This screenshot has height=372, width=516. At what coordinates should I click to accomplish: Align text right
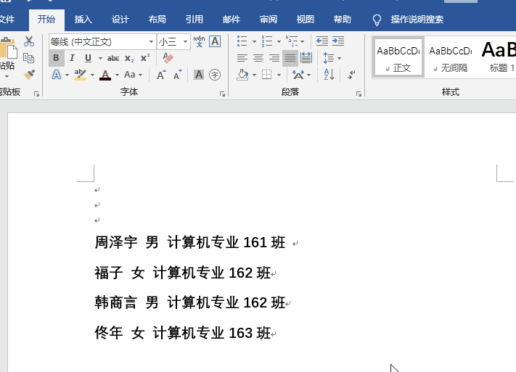point(274,58)
